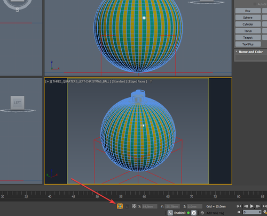
Task: Click the Z coordinate field
Action: pyautogui.click(x=195, y=206)
